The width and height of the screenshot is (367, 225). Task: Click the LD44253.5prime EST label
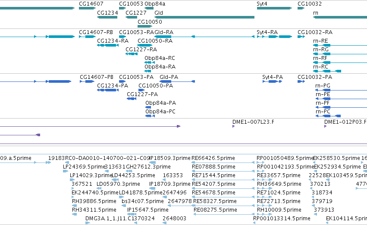(133, 176)
